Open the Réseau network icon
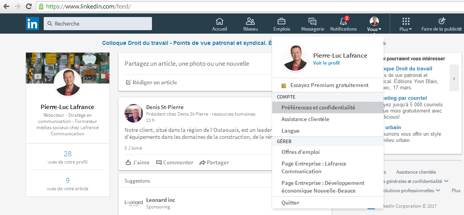Screen dimensions: 464x215 251,21
